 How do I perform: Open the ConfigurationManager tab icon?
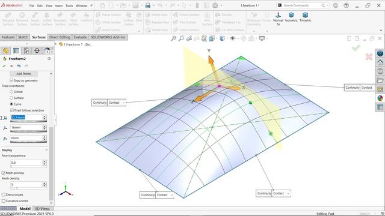pyautogui.click(x=26, y=50)
